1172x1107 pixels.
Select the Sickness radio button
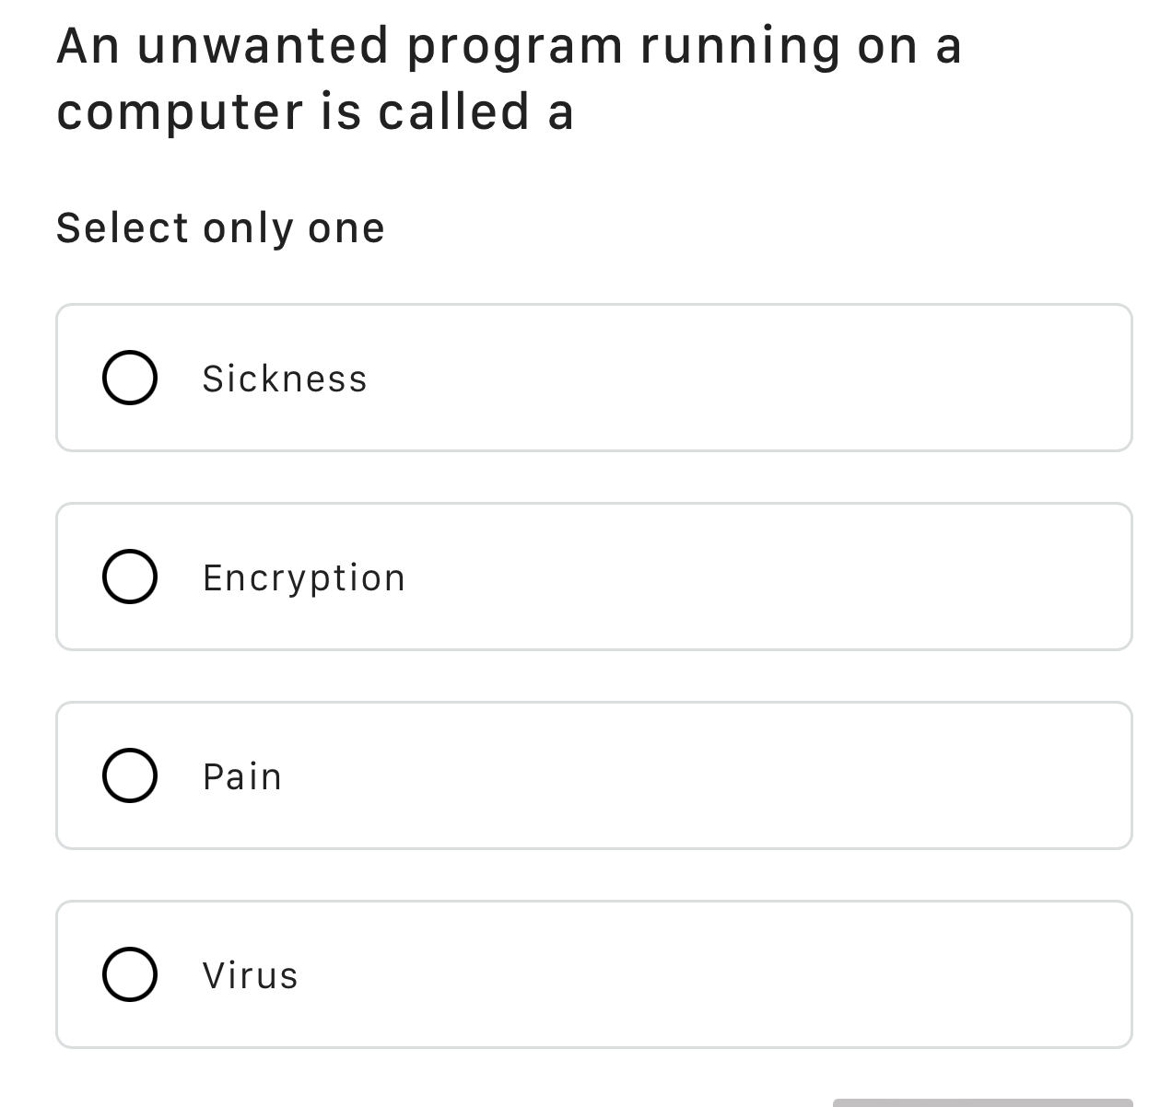[x=129, y=377]
